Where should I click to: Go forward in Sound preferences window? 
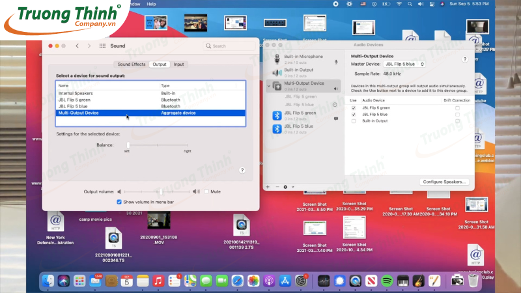(89, 46)
